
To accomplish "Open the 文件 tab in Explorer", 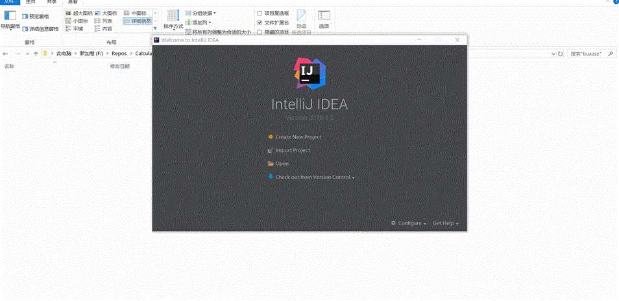I will click(8, 2).
